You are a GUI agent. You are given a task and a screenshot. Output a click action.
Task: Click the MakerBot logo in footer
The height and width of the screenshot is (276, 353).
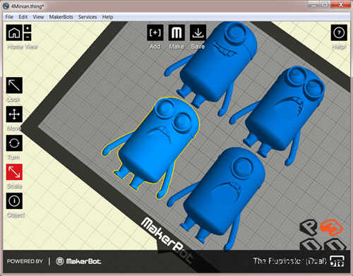point(78,261)
